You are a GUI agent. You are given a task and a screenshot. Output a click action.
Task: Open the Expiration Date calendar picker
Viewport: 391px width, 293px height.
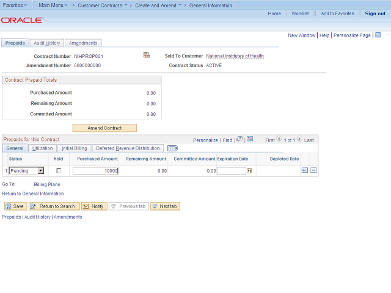pyautogui.click(x=249, y=171)
